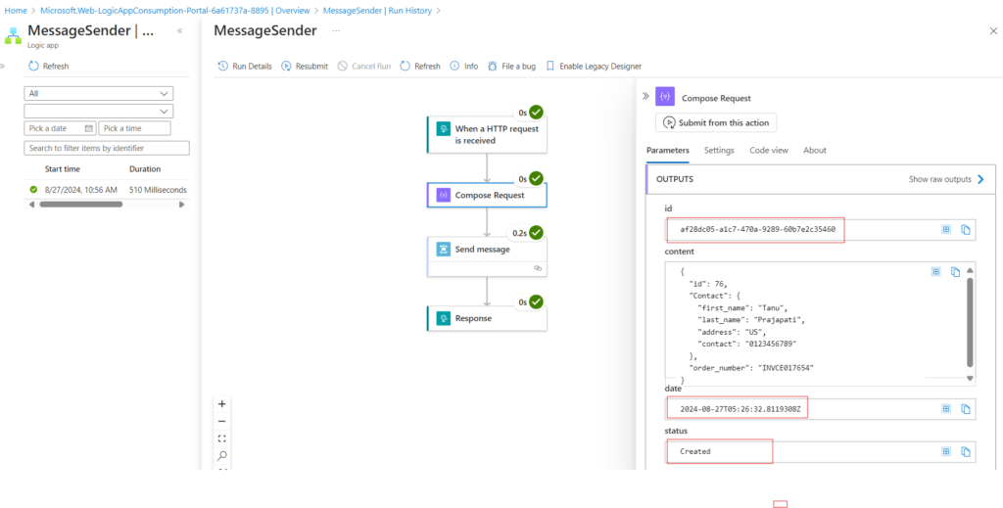Click the connection link icon on Send message
Image resolution: width=1003 pixels, height=508 pixels.
(x=538, y=268)
